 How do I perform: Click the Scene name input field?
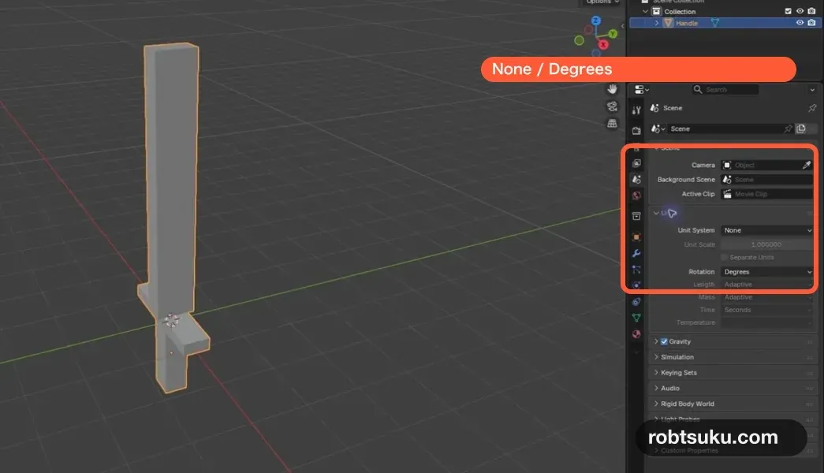tap(725, 128)
